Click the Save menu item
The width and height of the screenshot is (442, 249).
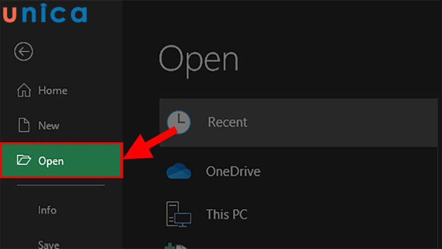coord(48,244)
